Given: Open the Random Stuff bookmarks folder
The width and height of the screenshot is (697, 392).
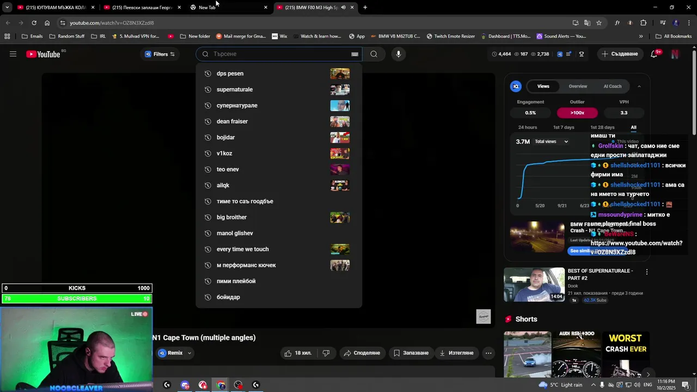Looking at the screenshot, I should [x=67, y=36].
